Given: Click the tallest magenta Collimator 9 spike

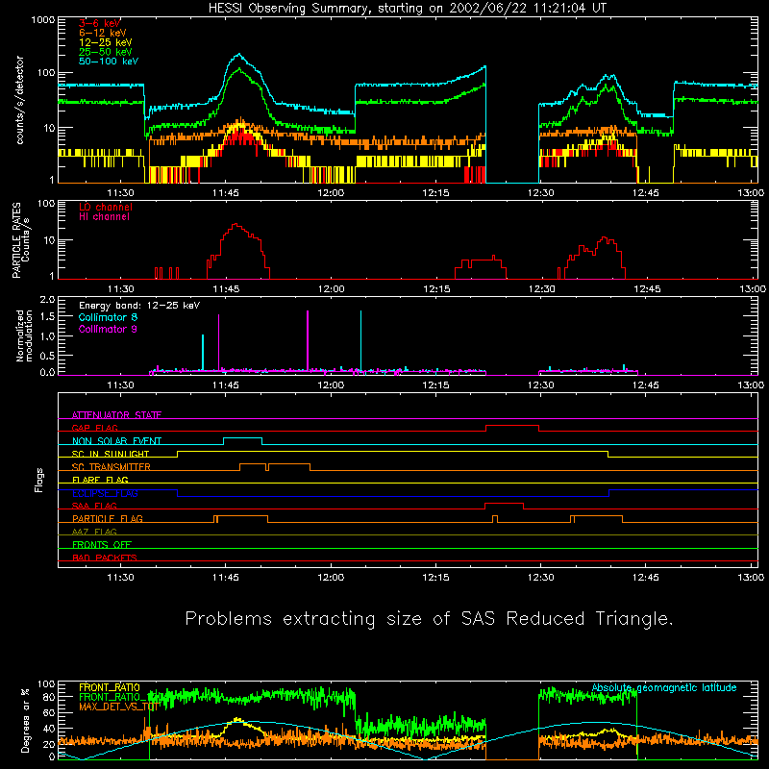Looking at the screenshot, I should point(308,340).
